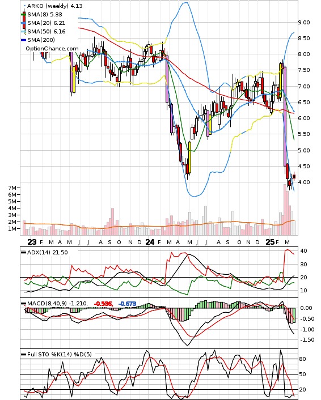Click the MACD(8,40,9) black legend marker
The height and width of the screenshot is (400, 321).
[23, 304]
